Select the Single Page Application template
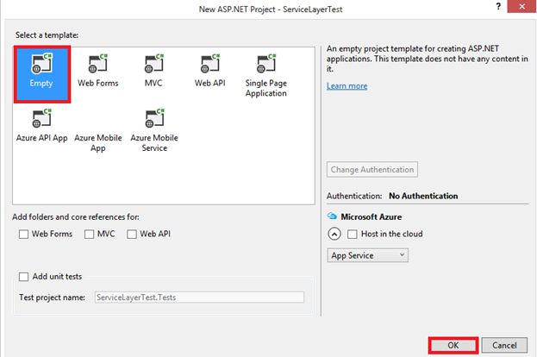This screenshot has width=537, height=357. (x=266, y=75)
